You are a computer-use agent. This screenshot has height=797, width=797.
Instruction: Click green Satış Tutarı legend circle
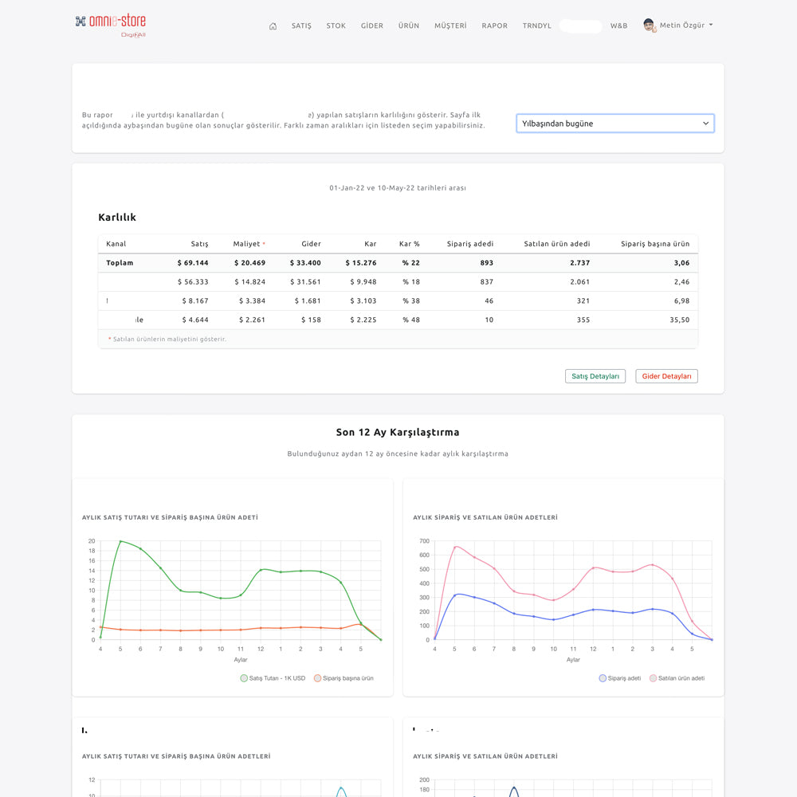point(244,678)
